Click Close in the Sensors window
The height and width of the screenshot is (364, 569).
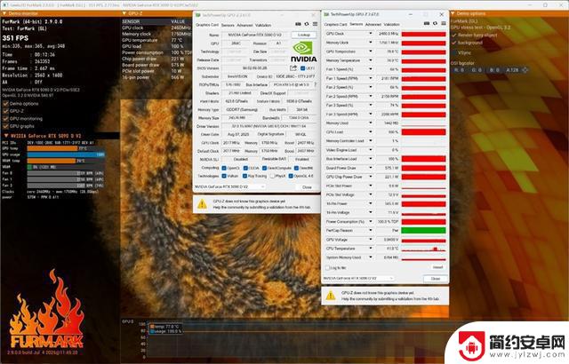click(x=436, y=279)
